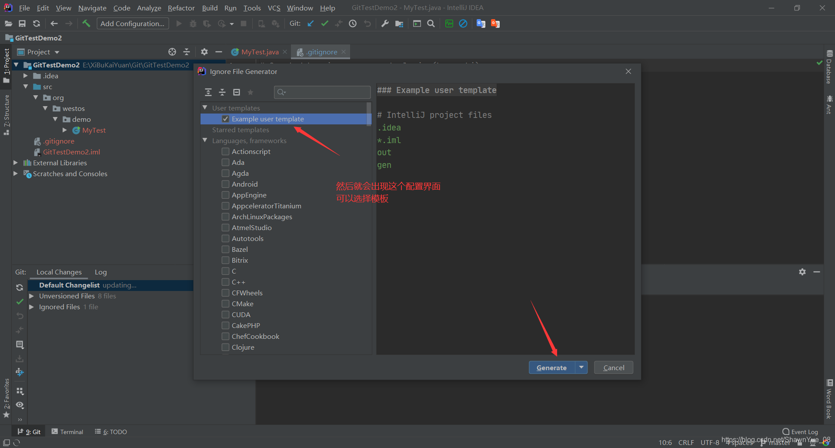Click Expand All icon in Ignore File Generator
This screenshot has width=835, height=448.
[x=208, y=92]
